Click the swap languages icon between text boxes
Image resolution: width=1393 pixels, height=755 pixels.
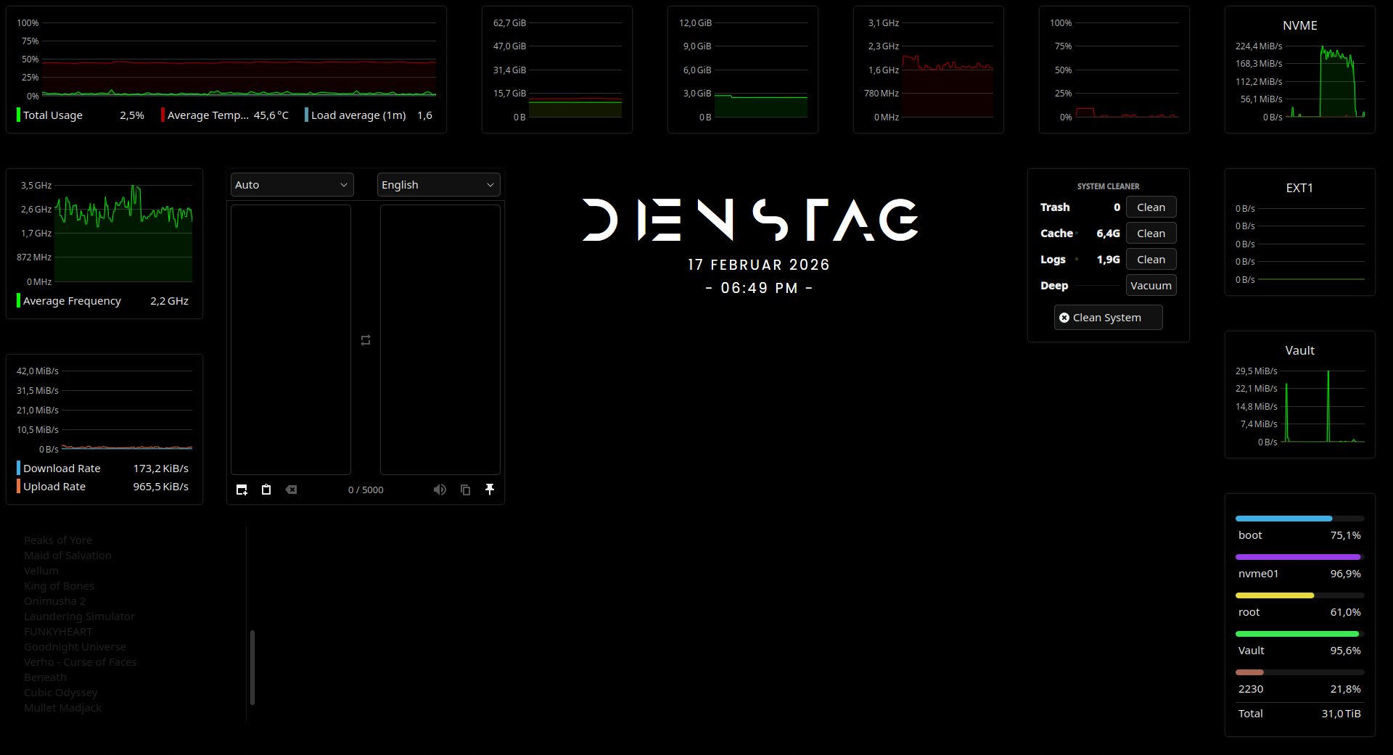[366, 340]
